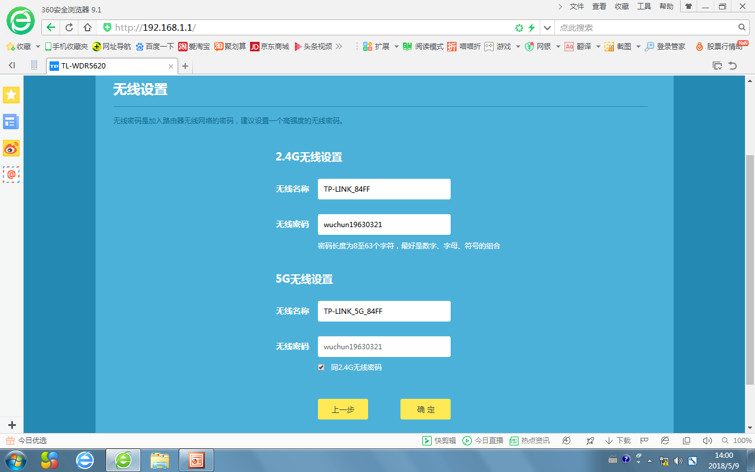Click the 确定 button
Screen dimensions: 755x472
click(x=425, y=409)
